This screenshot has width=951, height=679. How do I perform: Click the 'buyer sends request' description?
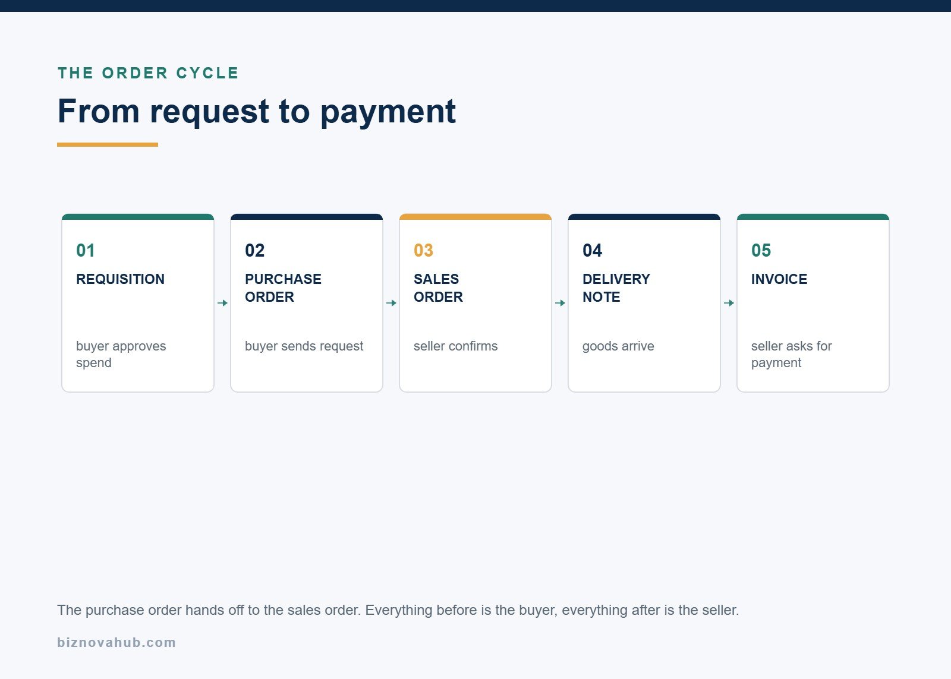pyautogui.click(x=304, y=346)
